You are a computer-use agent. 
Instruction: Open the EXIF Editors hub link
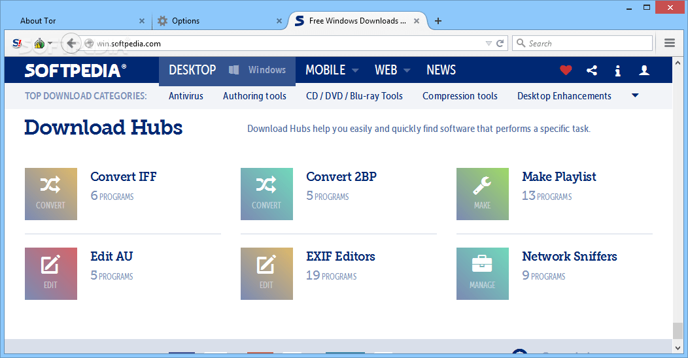(x=341, y=256)
